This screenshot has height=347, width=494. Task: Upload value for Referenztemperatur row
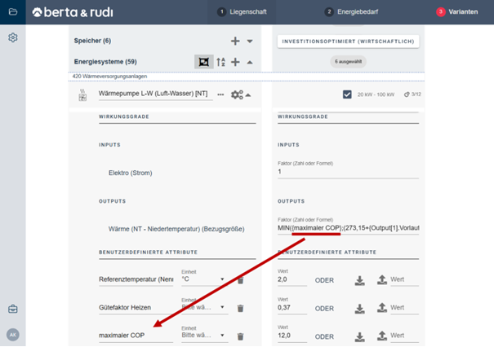tap(382, 279)
